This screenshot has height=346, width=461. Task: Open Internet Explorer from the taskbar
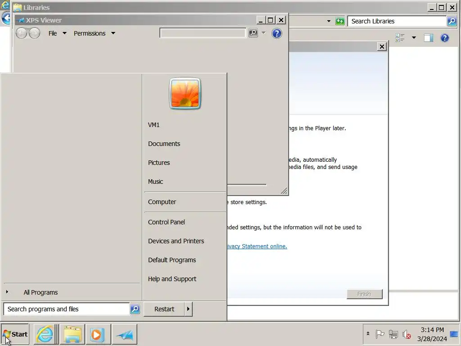[45, 334]
